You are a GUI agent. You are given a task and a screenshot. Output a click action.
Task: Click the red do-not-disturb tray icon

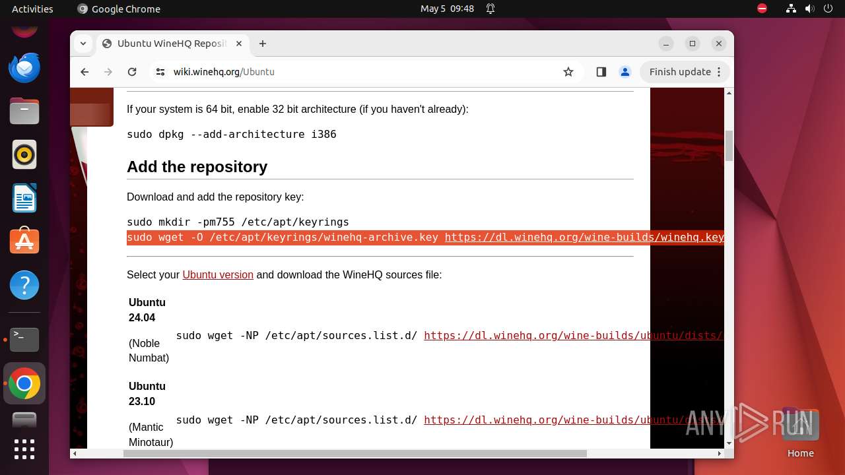coord(762,9)
